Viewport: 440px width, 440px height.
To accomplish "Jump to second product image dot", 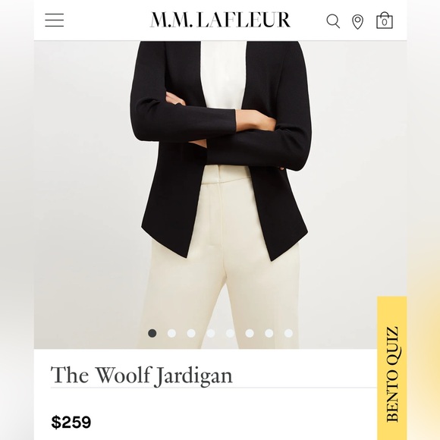I will point(171,333).
